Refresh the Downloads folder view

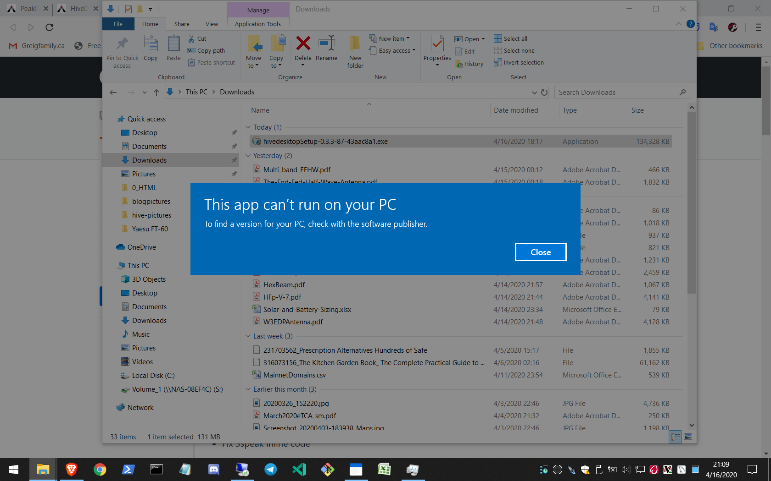click(544, 92)
